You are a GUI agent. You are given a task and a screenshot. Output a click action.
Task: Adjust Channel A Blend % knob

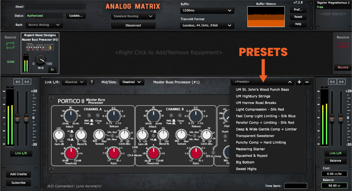click(x=81, y=135)
